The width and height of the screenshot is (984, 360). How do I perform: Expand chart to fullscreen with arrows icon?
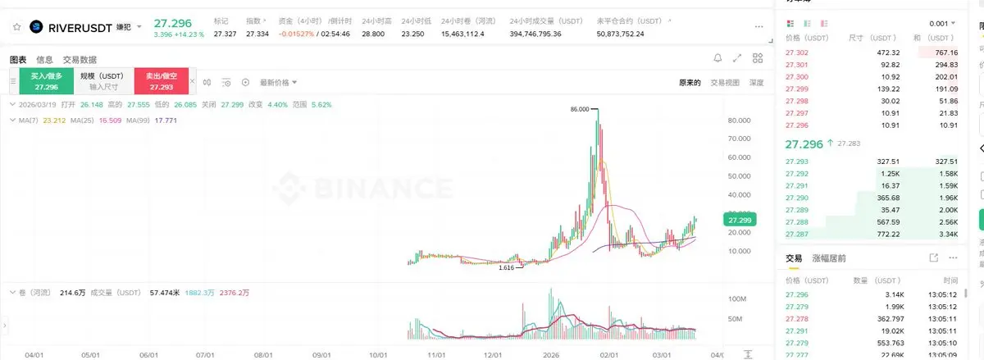[x=737, y=58]
